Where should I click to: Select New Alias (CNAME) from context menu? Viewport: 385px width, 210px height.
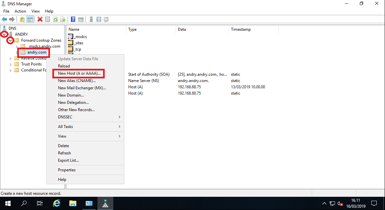pyautogui.click(x=77, y=80)
